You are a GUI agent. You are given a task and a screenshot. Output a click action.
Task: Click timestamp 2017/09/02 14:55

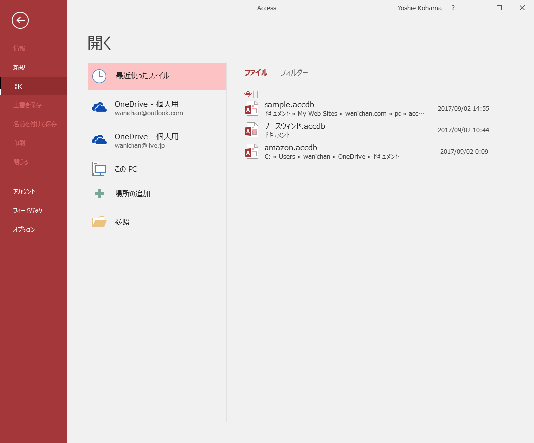tap(463, 109)
